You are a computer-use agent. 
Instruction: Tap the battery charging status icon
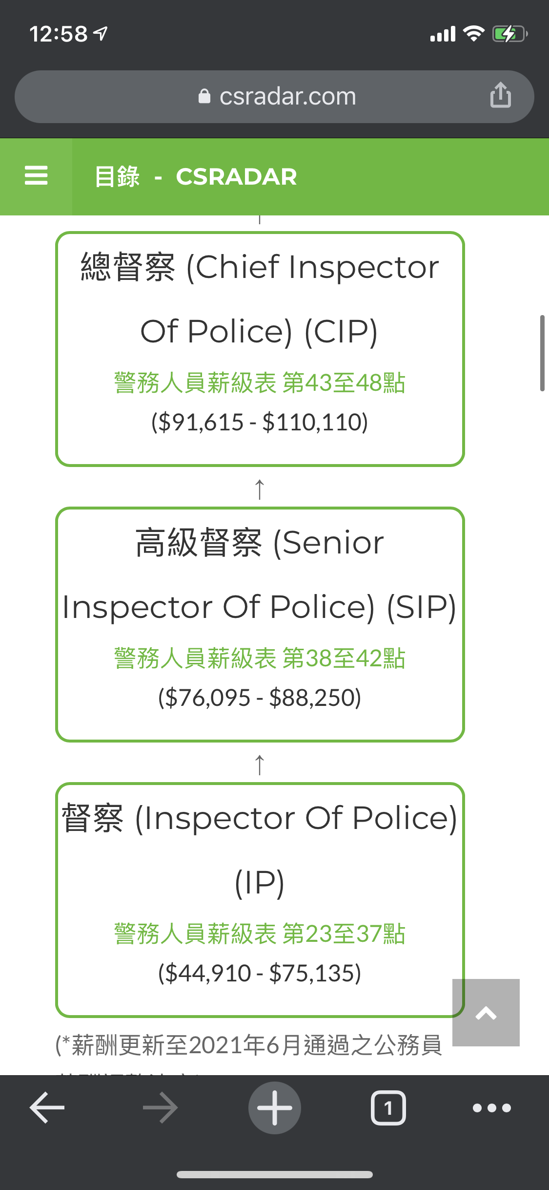510,34
